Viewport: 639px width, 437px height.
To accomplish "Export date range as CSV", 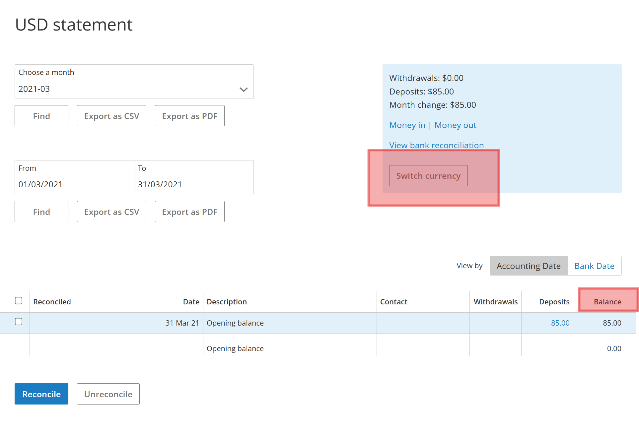I will pyautogui.click(x=111, y=212).
